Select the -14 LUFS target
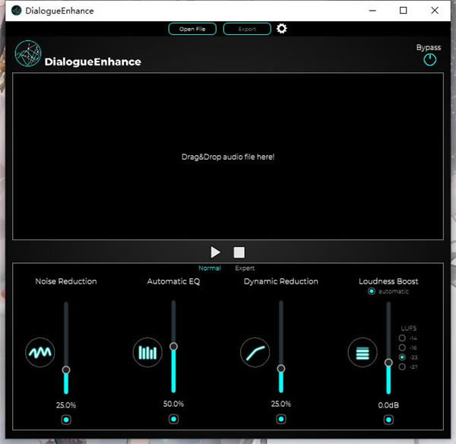The height and width of the screenshot is (444, 456). click(402, 338)
